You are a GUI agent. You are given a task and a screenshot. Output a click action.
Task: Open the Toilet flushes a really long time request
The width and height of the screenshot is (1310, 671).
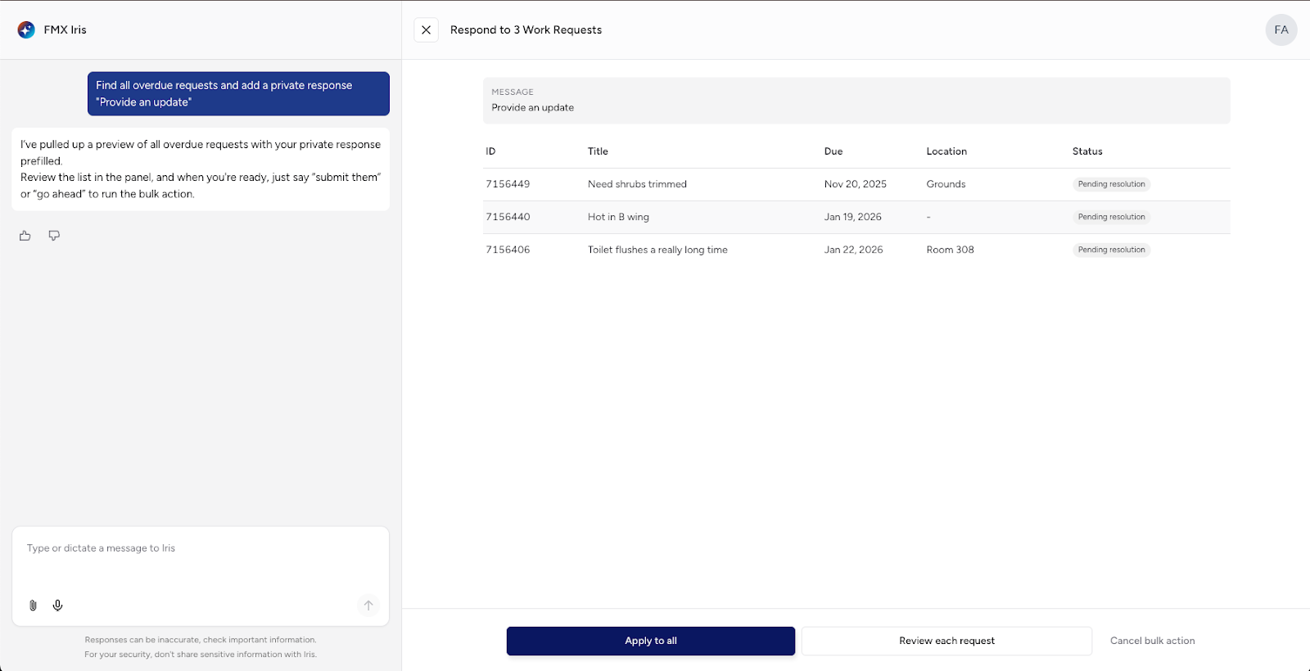click(657, 250)
